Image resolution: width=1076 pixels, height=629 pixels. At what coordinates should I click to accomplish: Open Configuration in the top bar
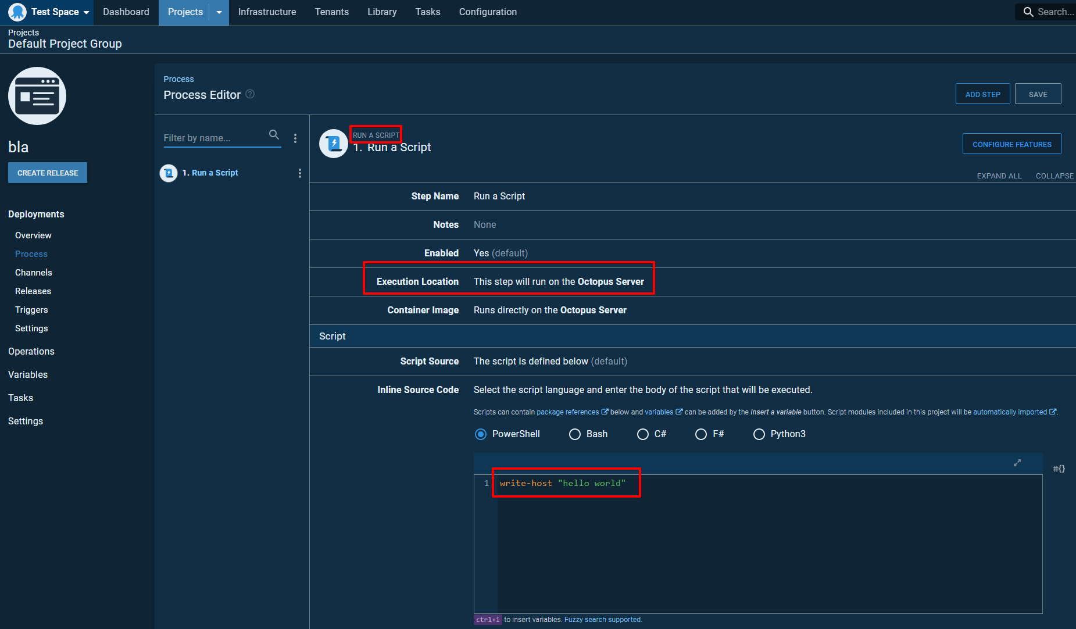[488, 12]
